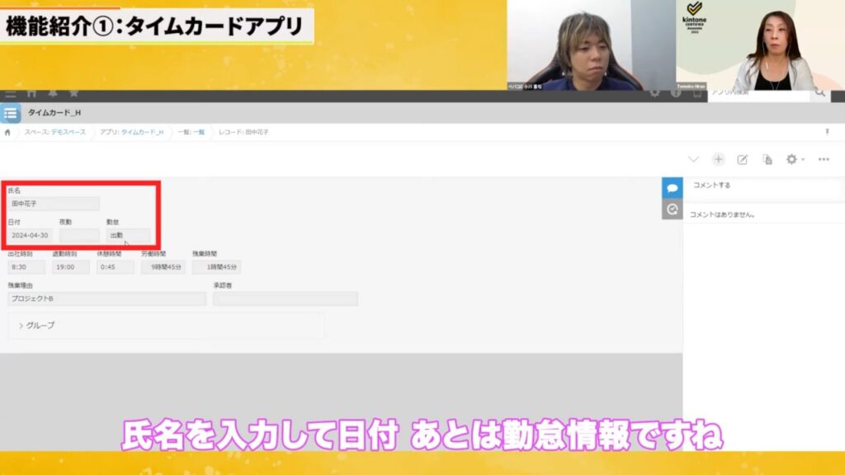This screenshot has width=845, height=475.
Task: Open notifications via the bell icon
Action: click(x=53, y=93)
